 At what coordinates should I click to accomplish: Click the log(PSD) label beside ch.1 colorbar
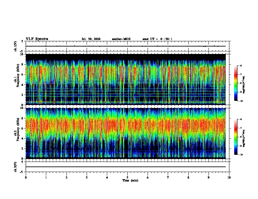[244, 85]
